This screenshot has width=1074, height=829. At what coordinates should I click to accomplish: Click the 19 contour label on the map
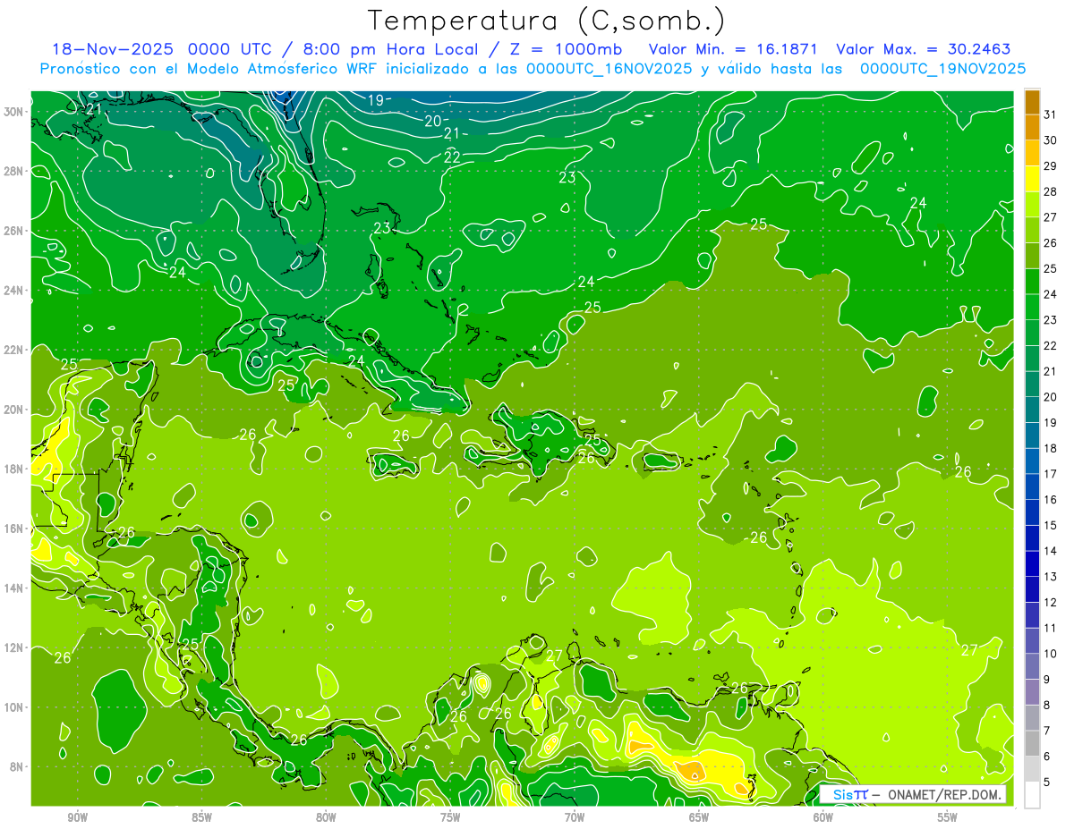click(376, 99)
